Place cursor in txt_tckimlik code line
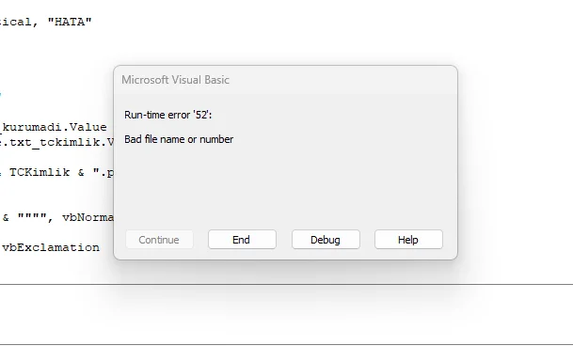The width and height of the screenshot is (573, 346). pyautogui.click(x=57, y=142)
